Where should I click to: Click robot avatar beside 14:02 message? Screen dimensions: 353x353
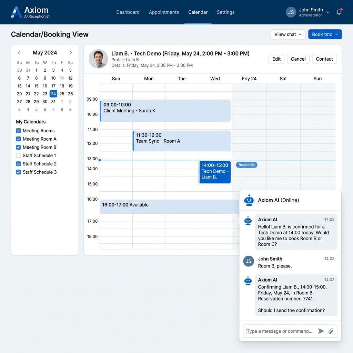point(248,221)
